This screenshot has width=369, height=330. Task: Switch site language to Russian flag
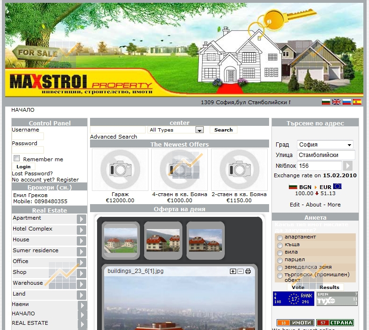346,102
